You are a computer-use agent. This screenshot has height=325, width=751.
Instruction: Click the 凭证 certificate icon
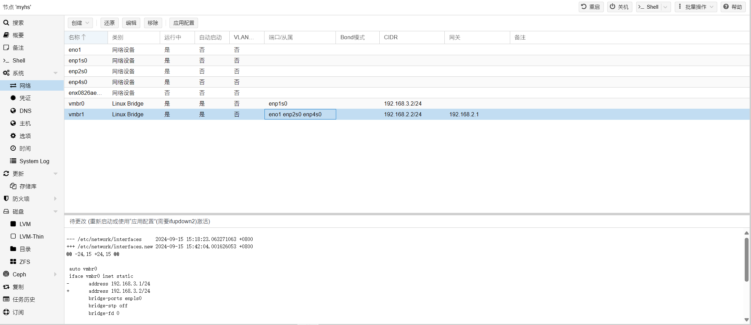(13, 98)
